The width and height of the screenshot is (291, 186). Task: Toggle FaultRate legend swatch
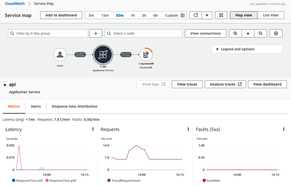click(204, 180)
